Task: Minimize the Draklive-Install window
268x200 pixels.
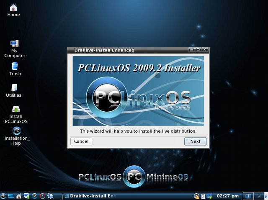Action: pos(192,49)
